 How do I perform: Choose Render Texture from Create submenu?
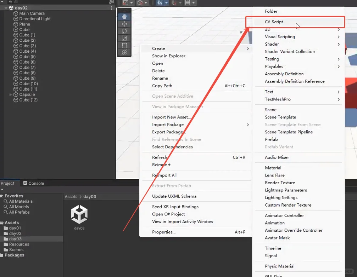(299, 183)
